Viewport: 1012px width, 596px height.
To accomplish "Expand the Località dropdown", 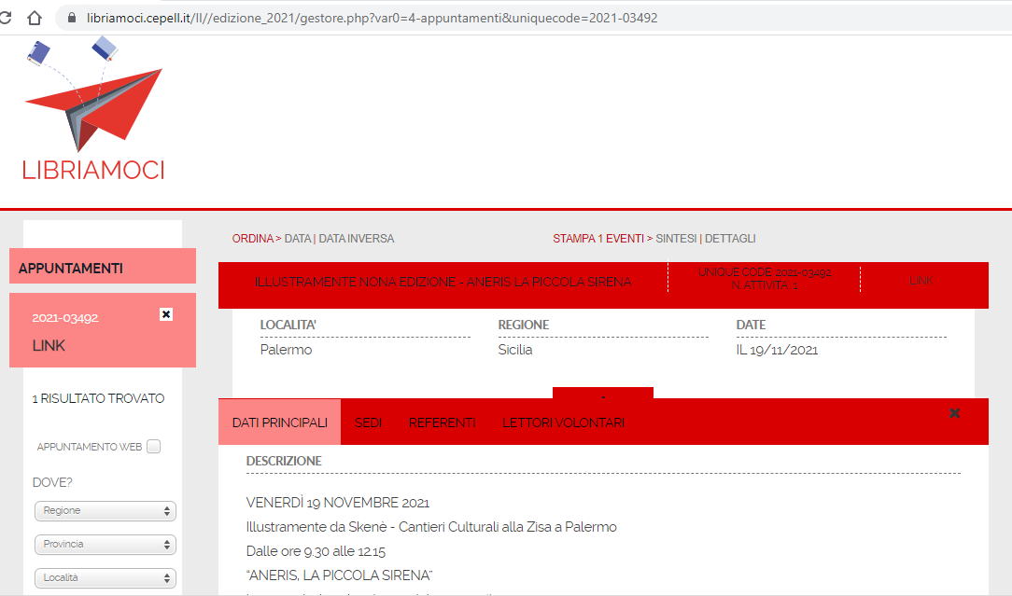I will [x=105, y=578].
